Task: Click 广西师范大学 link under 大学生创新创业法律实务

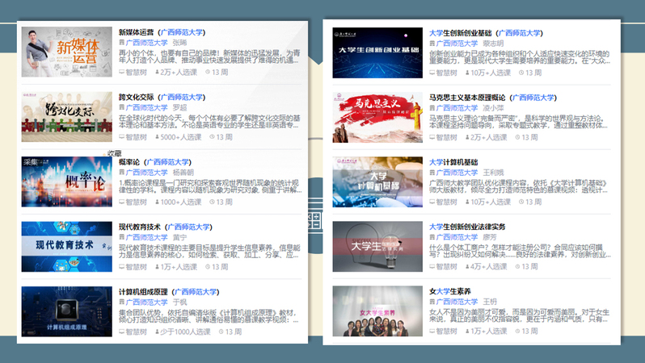Action: (457, 237)
